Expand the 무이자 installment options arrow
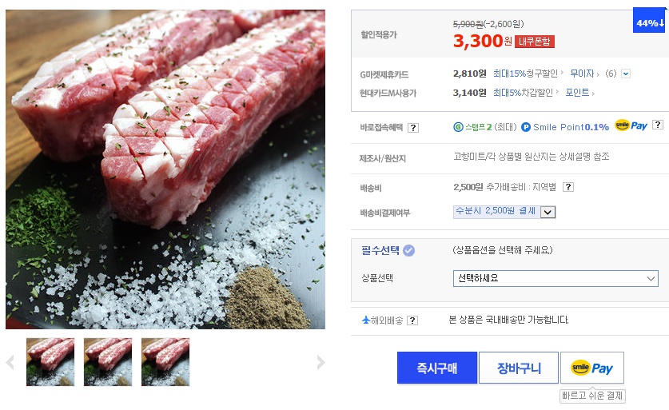Screen dimensions: 669x410 [626, 74]
